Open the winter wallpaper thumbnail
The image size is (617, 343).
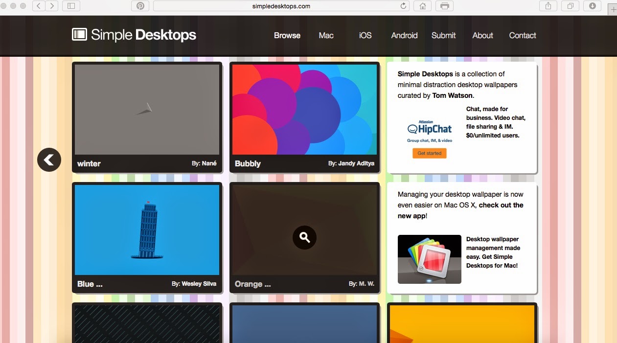point(147,110)
